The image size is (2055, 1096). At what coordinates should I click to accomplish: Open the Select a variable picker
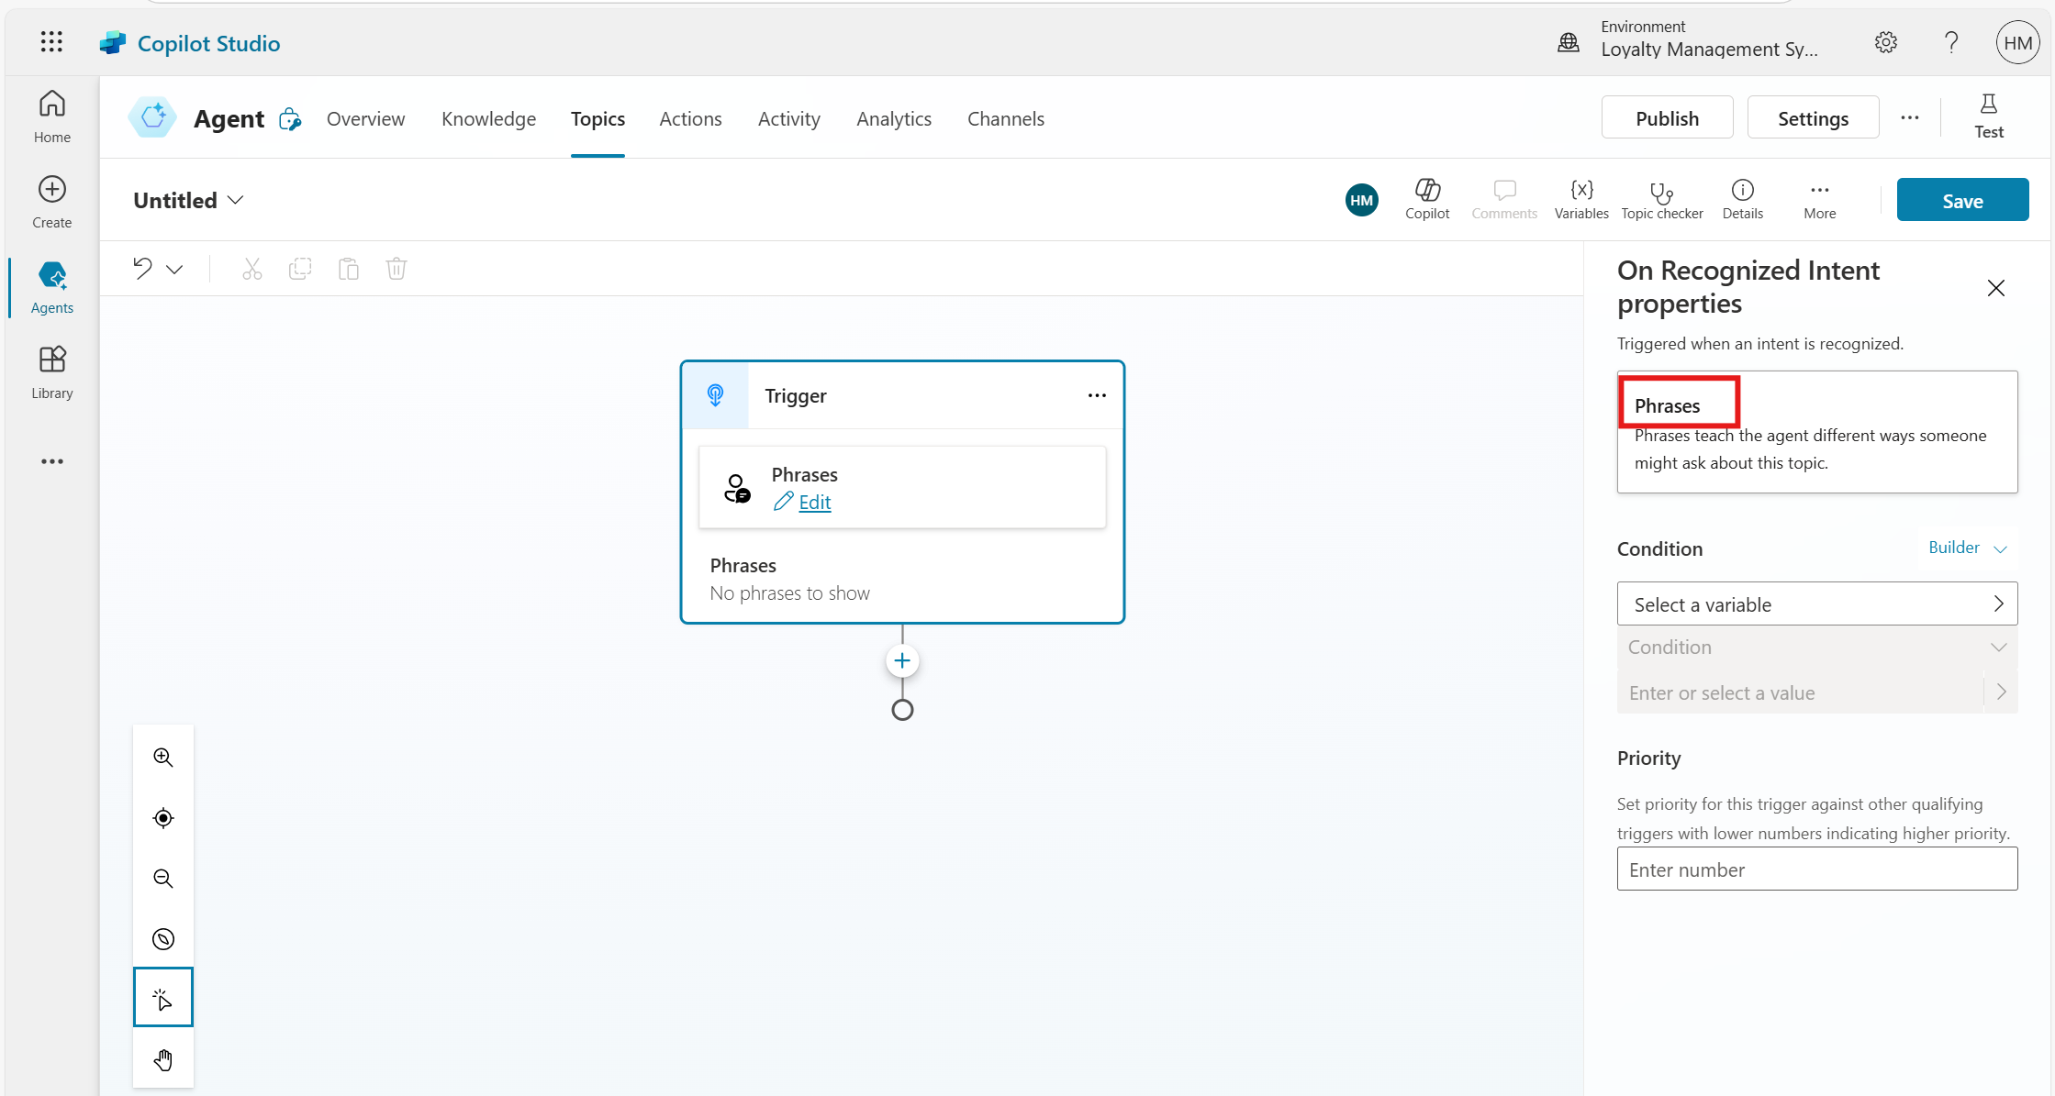coord(1816,603)
